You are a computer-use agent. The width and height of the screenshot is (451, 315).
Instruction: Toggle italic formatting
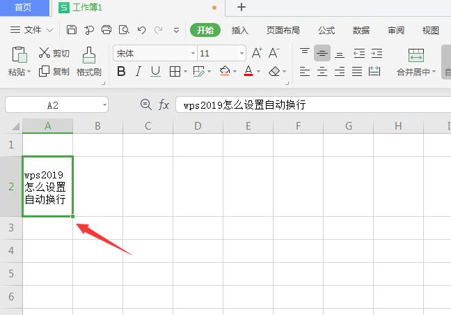click(x=139, y=71)
